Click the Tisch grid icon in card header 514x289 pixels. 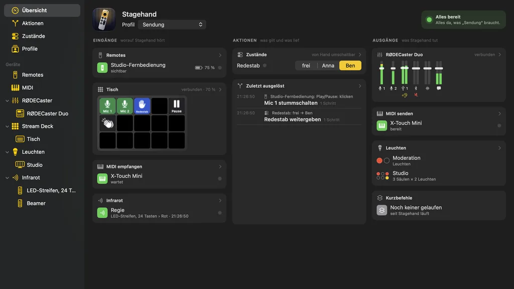click(100, 89)
